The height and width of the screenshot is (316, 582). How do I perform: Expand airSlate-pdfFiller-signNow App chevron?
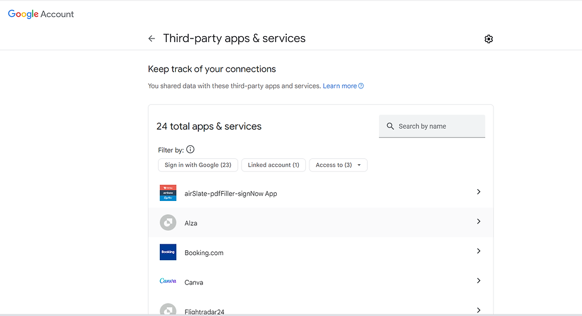pyautogui.click(x=479, y=192)
